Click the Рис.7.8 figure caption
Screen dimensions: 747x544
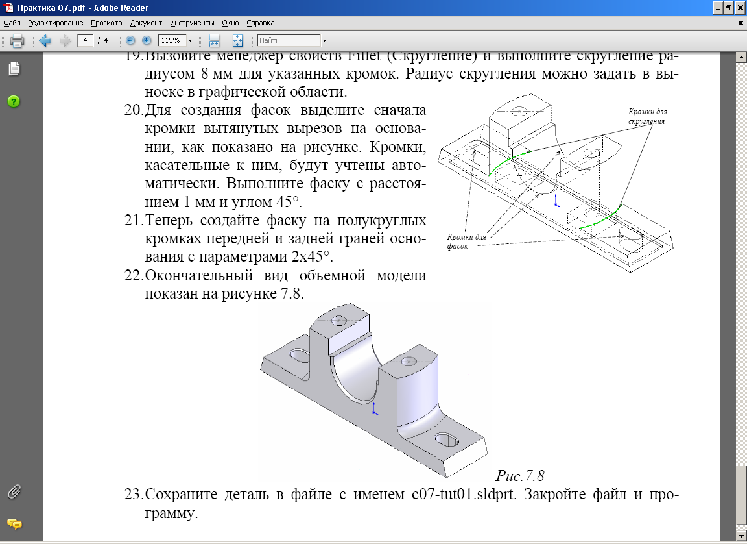click(x=520, y=475)
